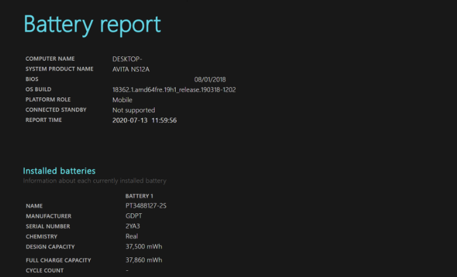Screen dimensions: 457x277
Task: Select the PLATFORM ROLE label
Action: click(x=48, y=99)
